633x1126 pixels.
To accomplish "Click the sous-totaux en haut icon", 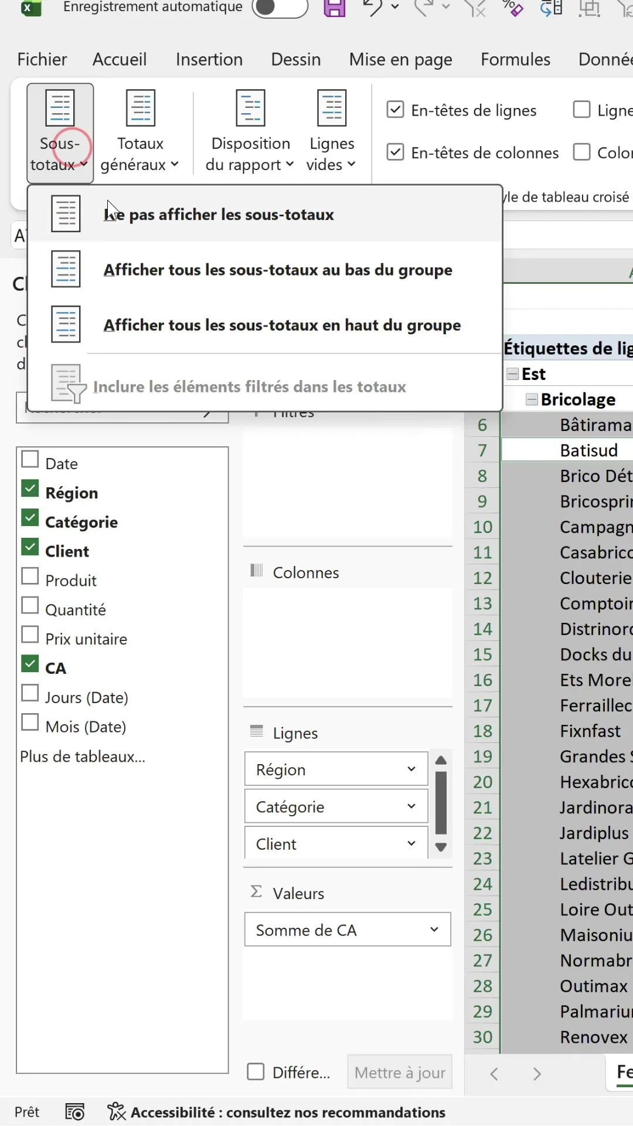I will [66, 324].
